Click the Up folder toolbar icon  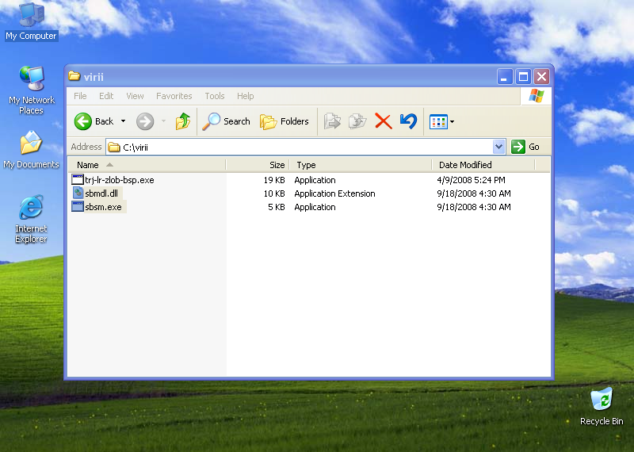[x=183, y=121]
